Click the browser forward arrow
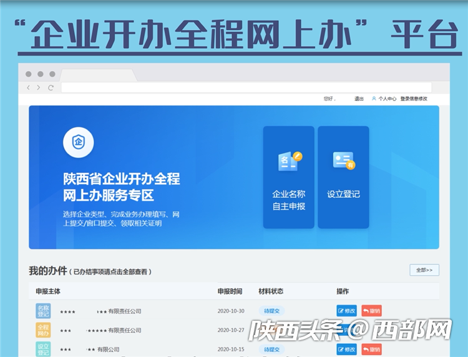 pos(39,87)
